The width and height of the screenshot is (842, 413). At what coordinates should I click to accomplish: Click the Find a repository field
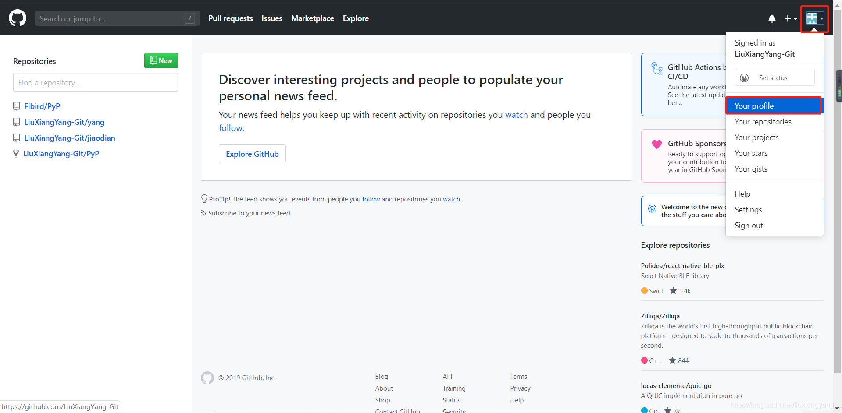point(96,82)
